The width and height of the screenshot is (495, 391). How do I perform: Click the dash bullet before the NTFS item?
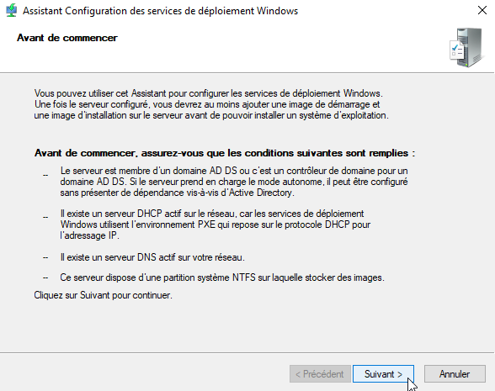45,277
